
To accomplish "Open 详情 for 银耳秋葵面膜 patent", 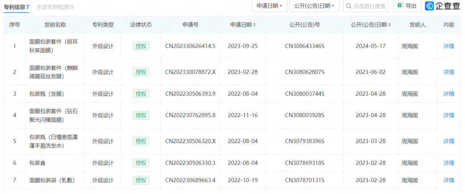I will [449, 46].
